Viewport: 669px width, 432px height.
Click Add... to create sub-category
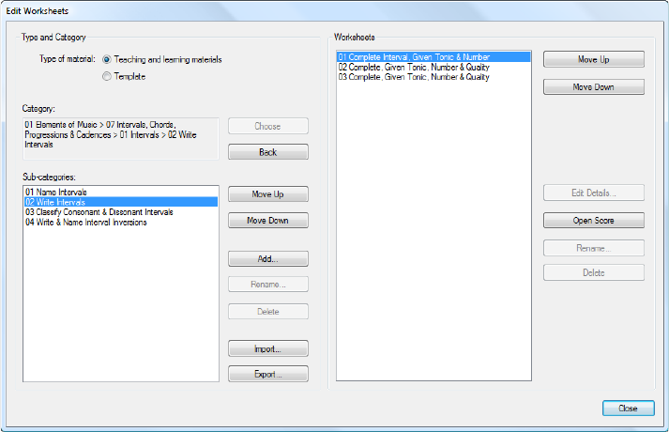point(268,258)
